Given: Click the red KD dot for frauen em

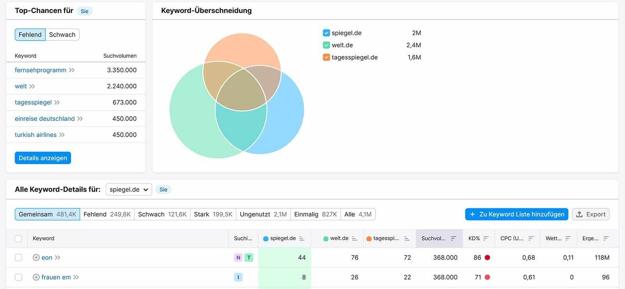Looking at the screenshot, I should tap(487, 277).
